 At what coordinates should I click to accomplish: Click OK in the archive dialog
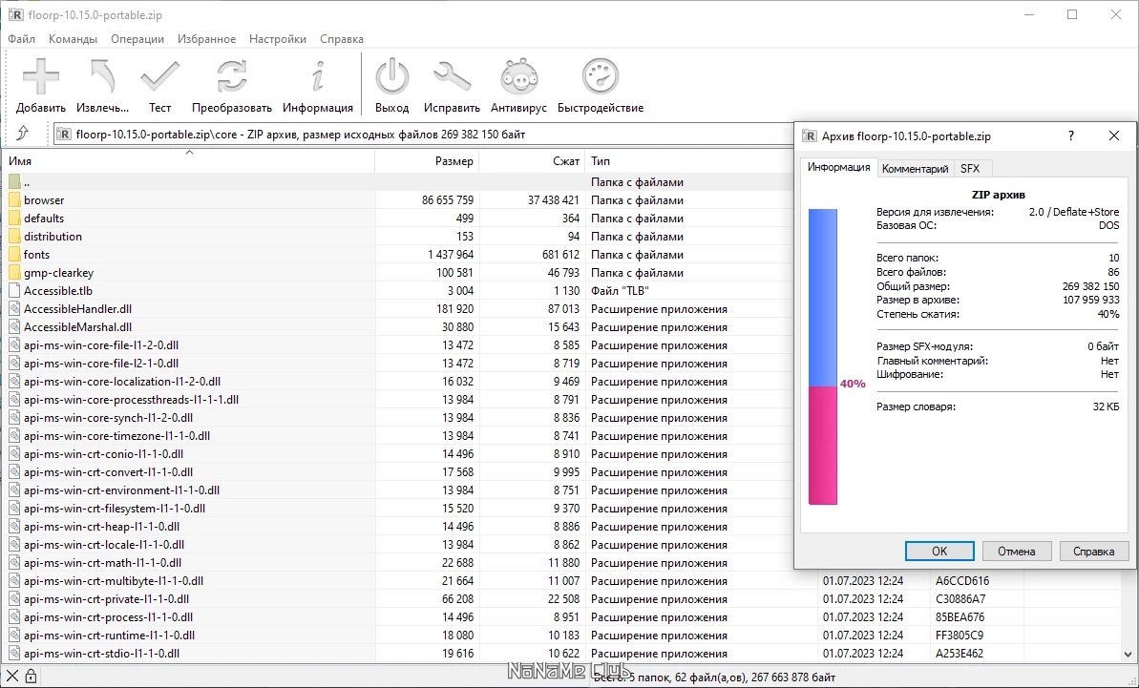[939, 552]
